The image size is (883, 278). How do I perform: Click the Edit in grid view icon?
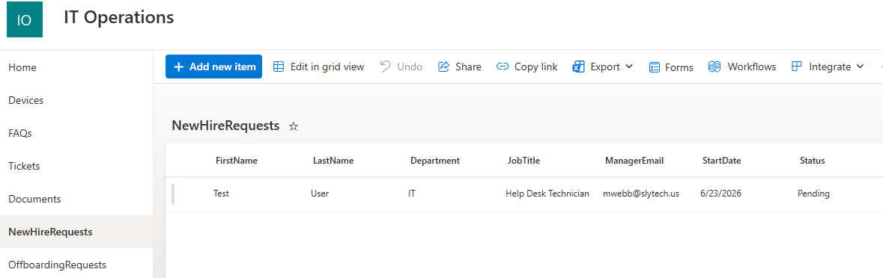(278, 67)
